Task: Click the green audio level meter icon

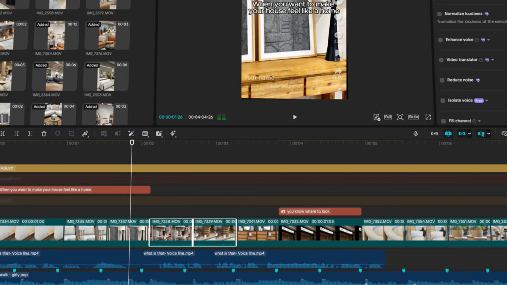Action: (221, 117)
